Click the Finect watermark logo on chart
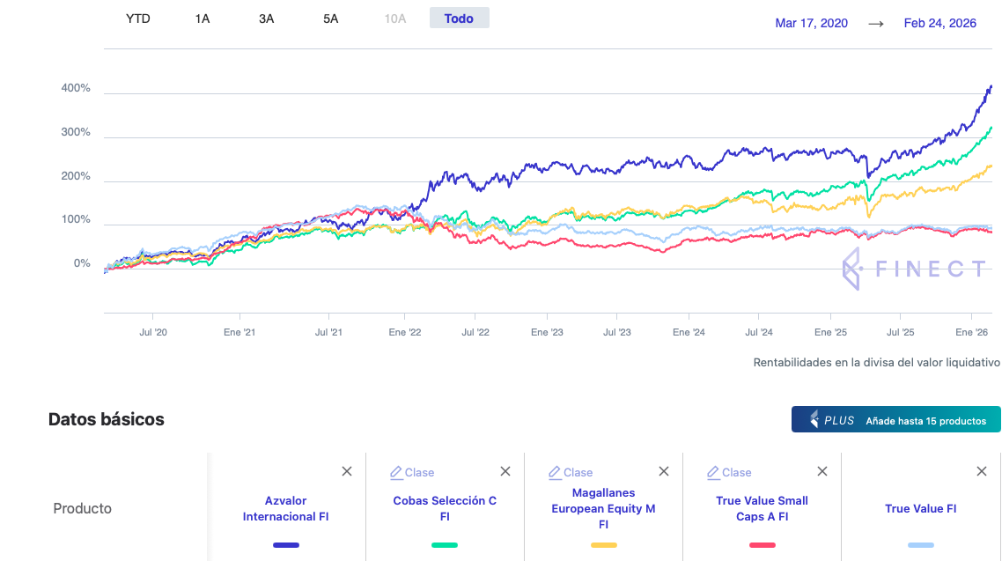This screenshot has height=561, width=1002. [915, 269]
